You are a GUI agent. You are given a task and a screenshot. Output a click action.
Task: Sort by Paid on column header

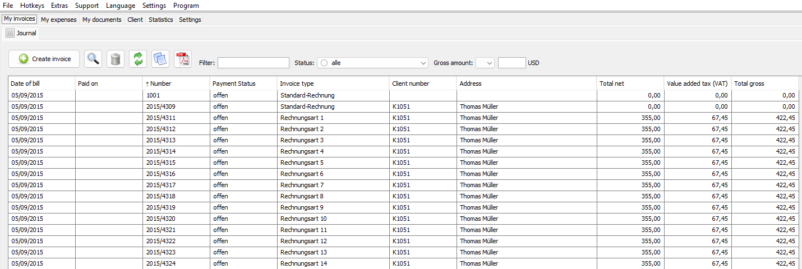tap(109, 84)
